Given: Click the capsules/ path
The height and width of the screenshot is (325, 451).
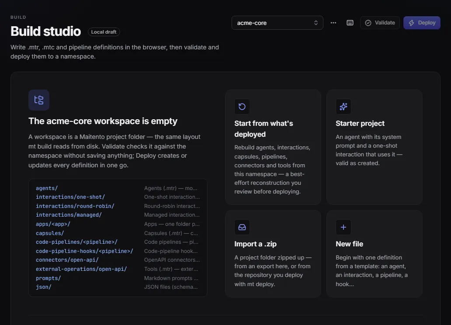Looking at the screenshot, I should click(50, 233).
